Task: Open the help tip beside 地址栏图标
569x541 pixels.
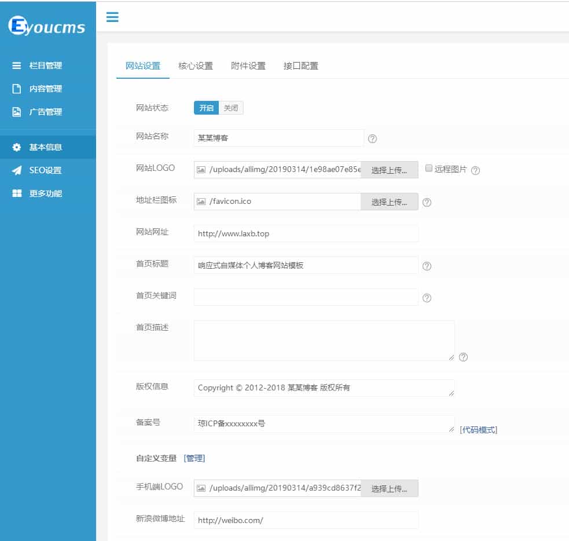Action: click(427, 202)
